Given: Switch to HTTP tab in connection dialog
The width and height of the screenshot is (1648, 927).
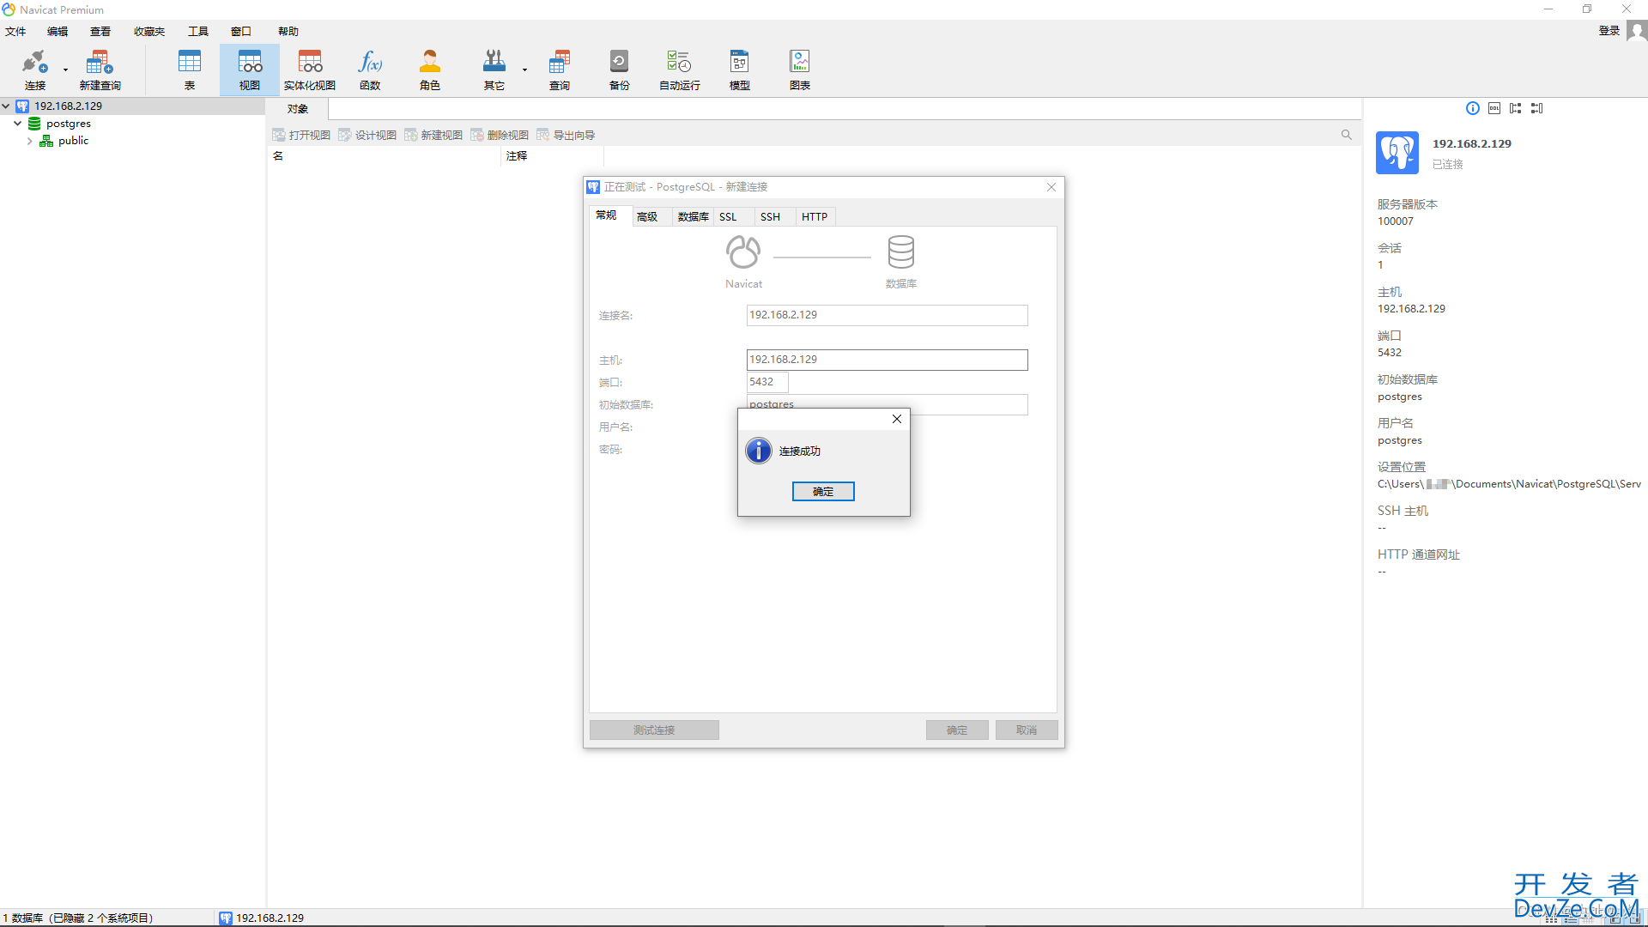Looking at the screenshot, I should point(815,217).
